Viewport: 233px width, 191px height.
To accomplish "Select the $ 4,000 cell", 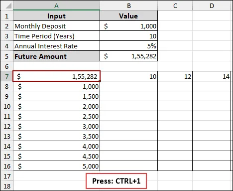I will [x=56, y=146].
